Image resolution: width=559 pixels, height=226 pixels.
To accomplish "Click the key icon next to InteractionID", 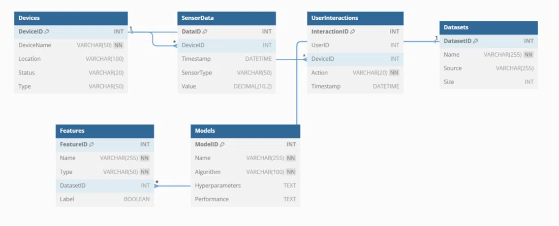I will (x=353, y=31).
